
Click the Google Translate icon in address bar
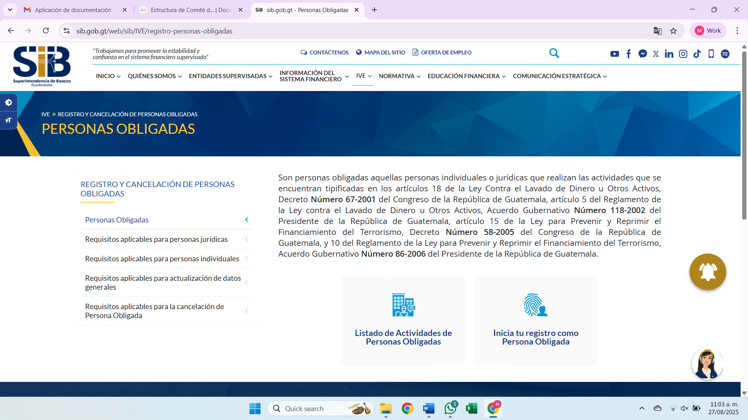[658, 31]
